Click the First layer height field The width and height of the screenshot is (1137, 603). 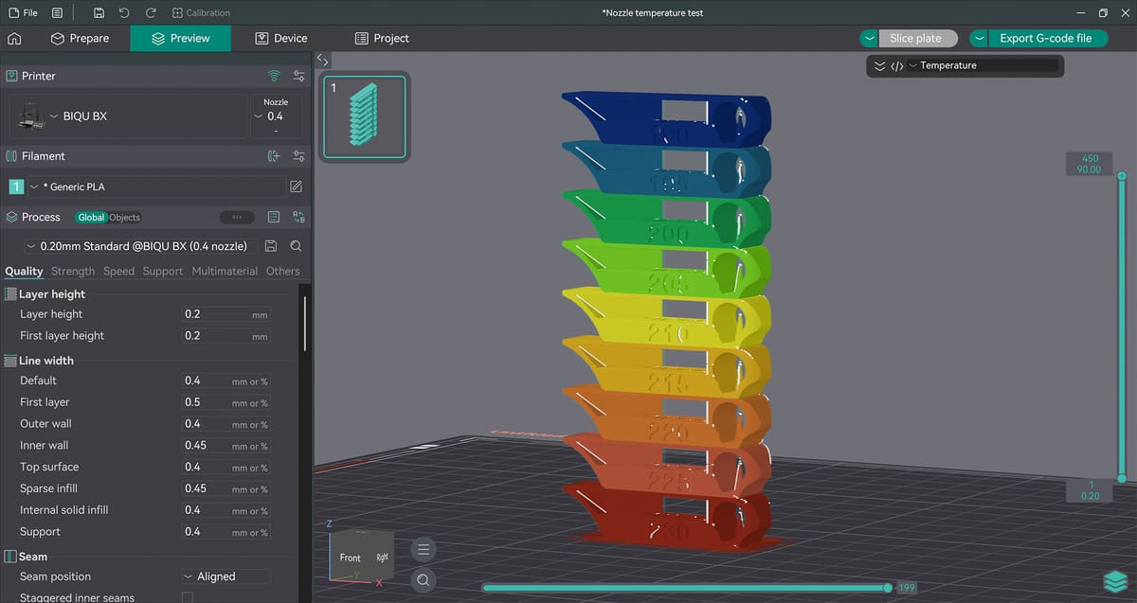pyautogui.click(x=226, y=336)
